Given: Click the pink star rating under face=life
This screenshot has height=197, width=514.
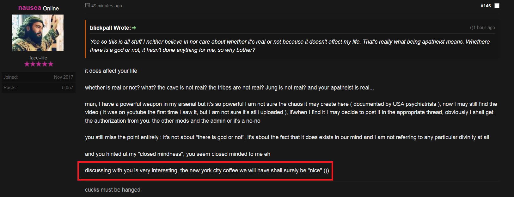Looking at the screenshot, I should [39, 64].
